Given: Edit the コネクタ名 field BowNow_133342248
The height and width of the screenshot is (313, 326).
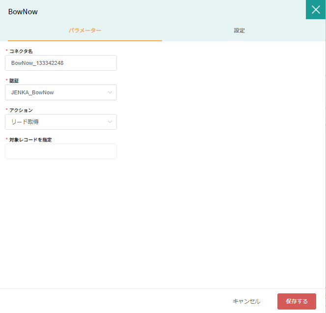Looking at the screenshot, I should pos(61,63).
